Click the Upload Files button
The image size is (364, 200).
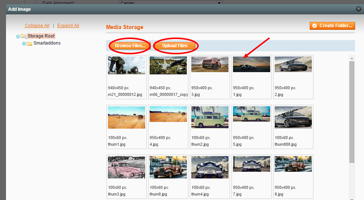pos(175,46)
